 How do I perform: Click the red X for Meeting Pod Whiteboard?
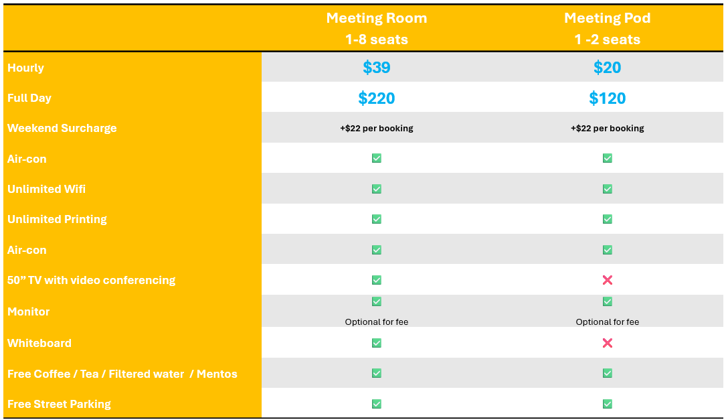coord(607,342)
